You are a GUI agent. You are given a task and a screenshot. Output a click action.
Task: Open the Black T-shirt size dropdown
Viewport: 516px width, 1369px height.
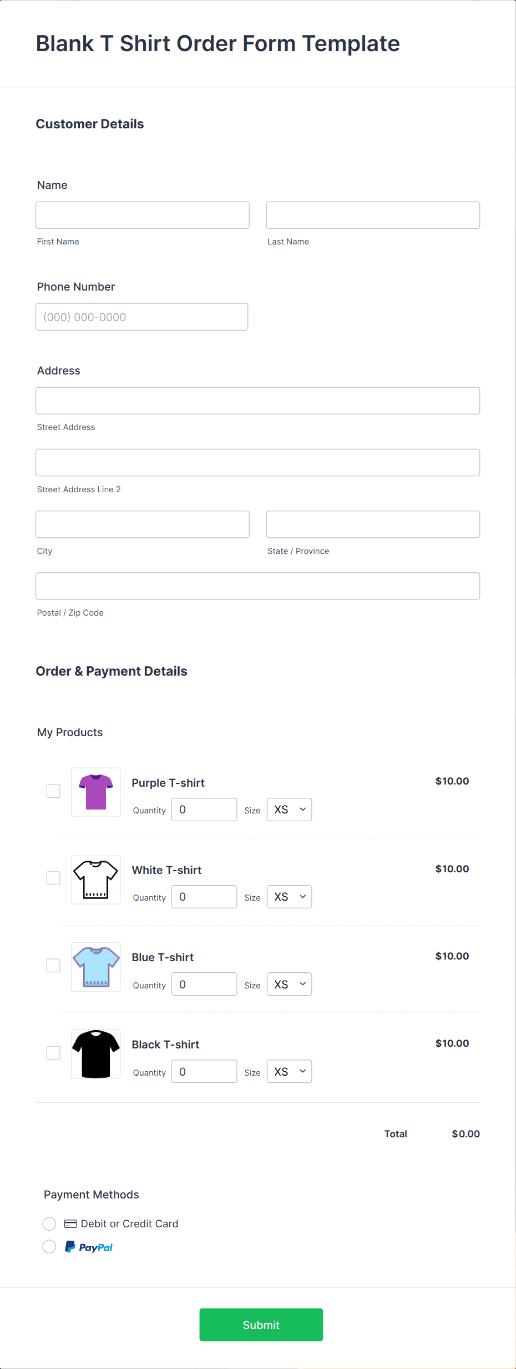pos(289,1071)
